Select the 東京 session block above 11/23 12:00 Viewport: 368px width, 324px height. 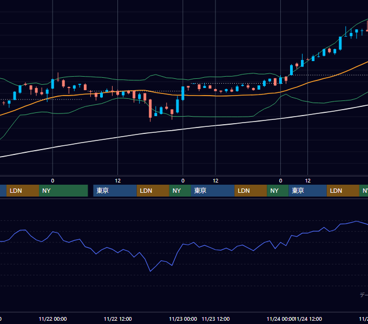[x=213, y=191]
